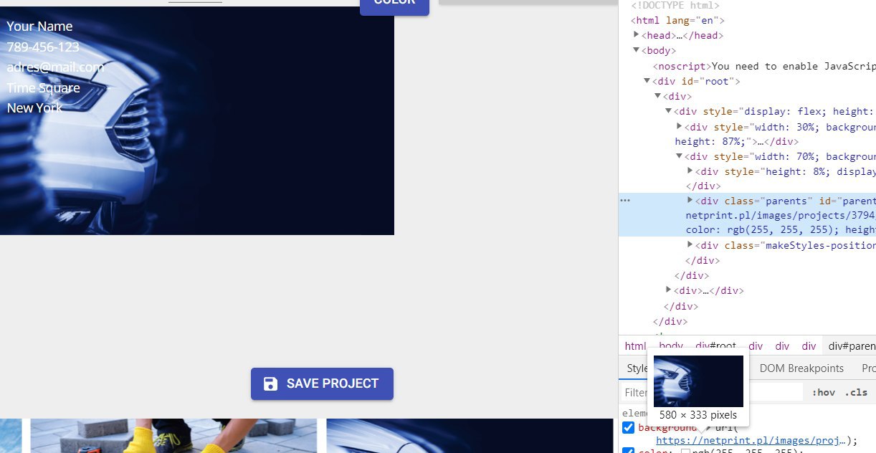This screenshot has width=876, height=453.
Task: Expand the div class="parents" node
Action: [690, 201]
